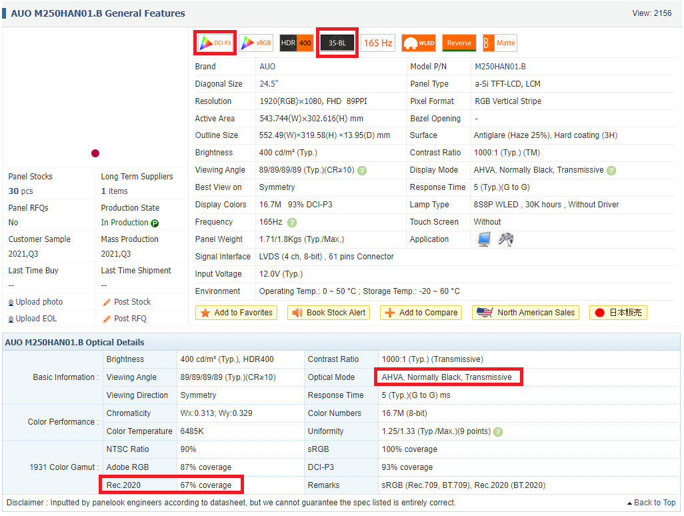Click Book Stock Alert button
The height and width of the screenshot is (516, 684).
click(329, 313)
